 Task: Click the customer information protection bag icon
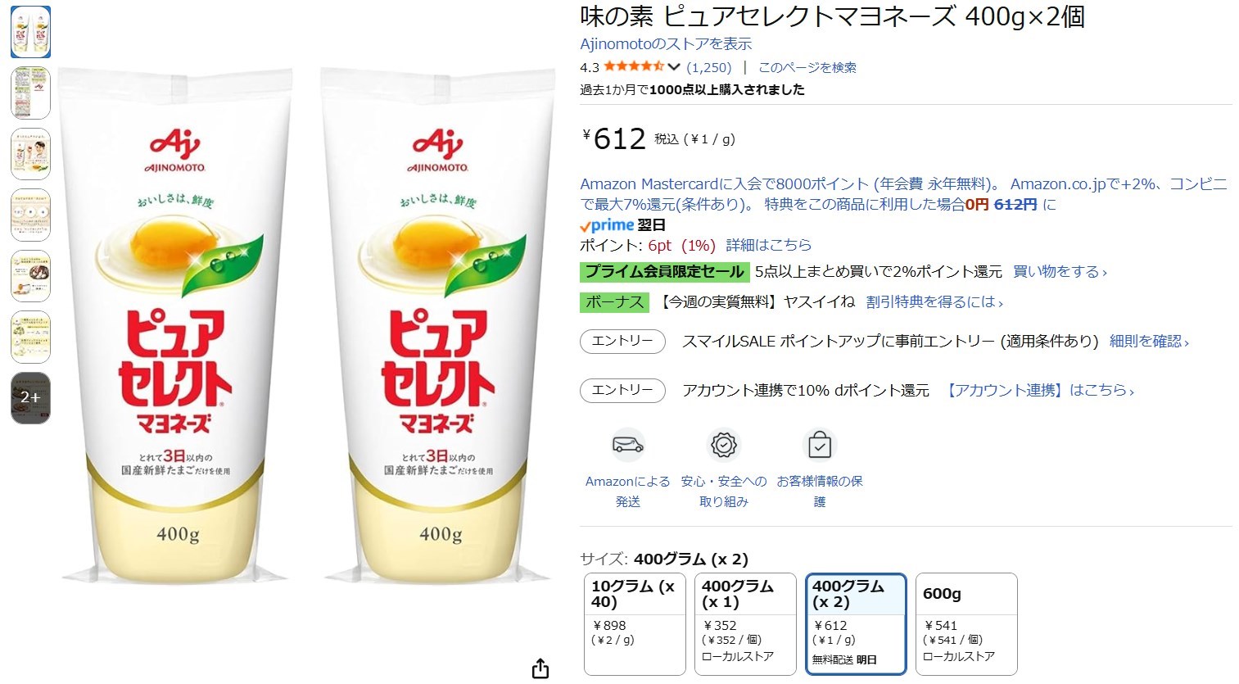tap(820, 445)
